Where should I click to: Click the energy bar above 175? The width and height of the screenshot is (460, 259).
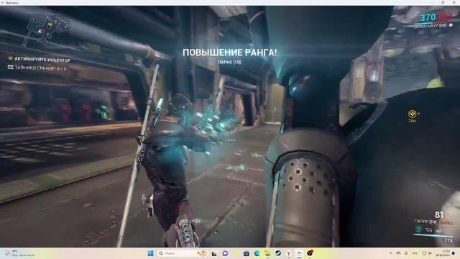coord(433,235)
